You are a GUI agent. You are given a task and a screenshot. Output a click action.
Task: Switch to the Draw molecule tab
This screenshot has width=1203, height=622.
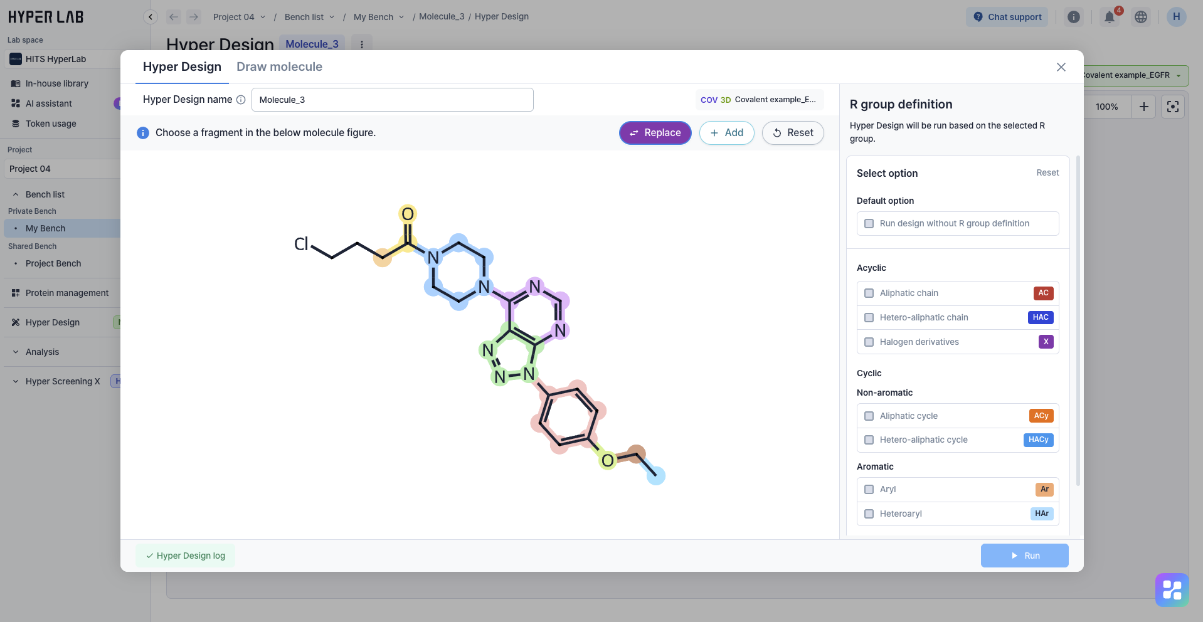(279, 67)
